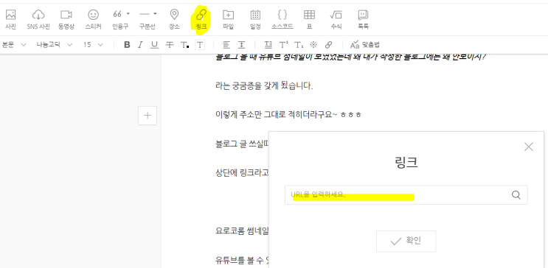548x268 pixels.
Task: Open the text alignment option
Action: (227, 45)
